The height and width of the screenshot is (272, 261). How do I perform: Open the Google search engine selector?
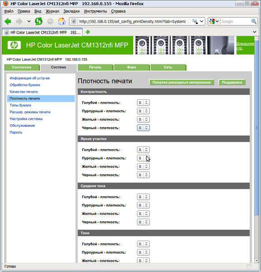point(214,21)
